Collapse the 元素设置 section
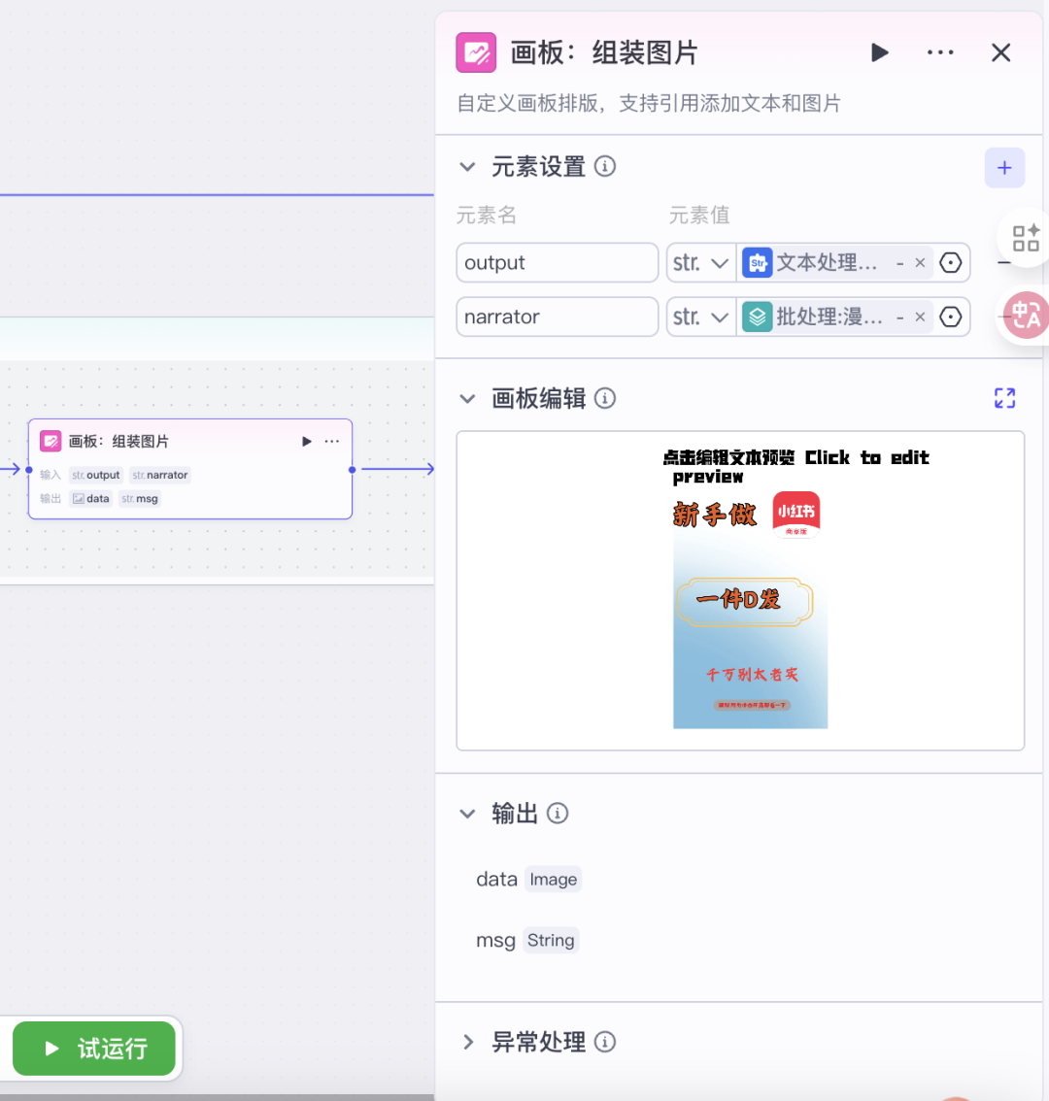The width and height of the screenshot is (1049, 1101). click(x=467, y=167)
